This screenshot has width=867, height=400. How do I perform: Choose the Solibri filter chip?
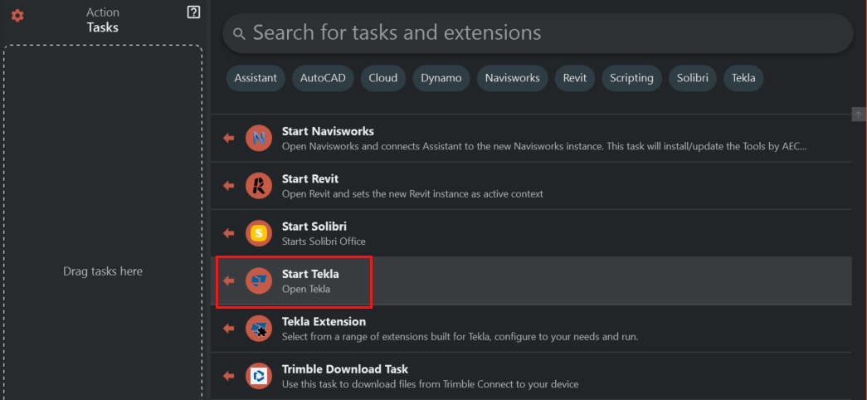point(693,78)
